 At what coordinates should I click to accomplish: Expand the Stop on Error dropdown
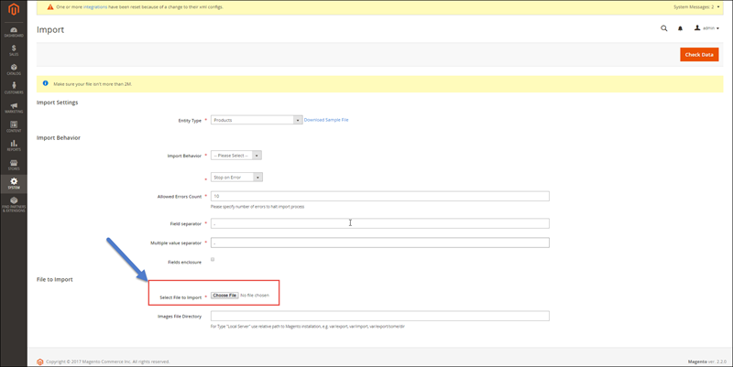pyautogui.click(x=236, y=178)
